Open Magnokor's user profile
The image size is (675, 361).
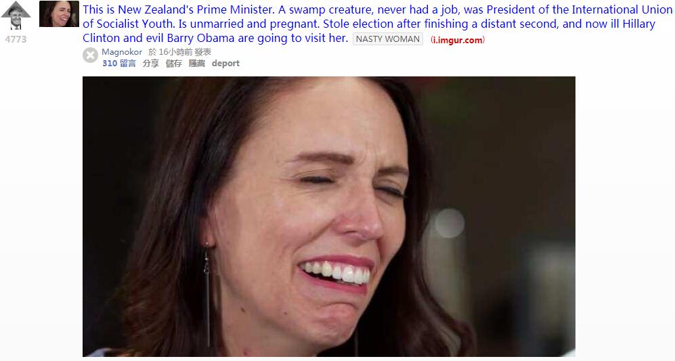click(x=122, y=52)
